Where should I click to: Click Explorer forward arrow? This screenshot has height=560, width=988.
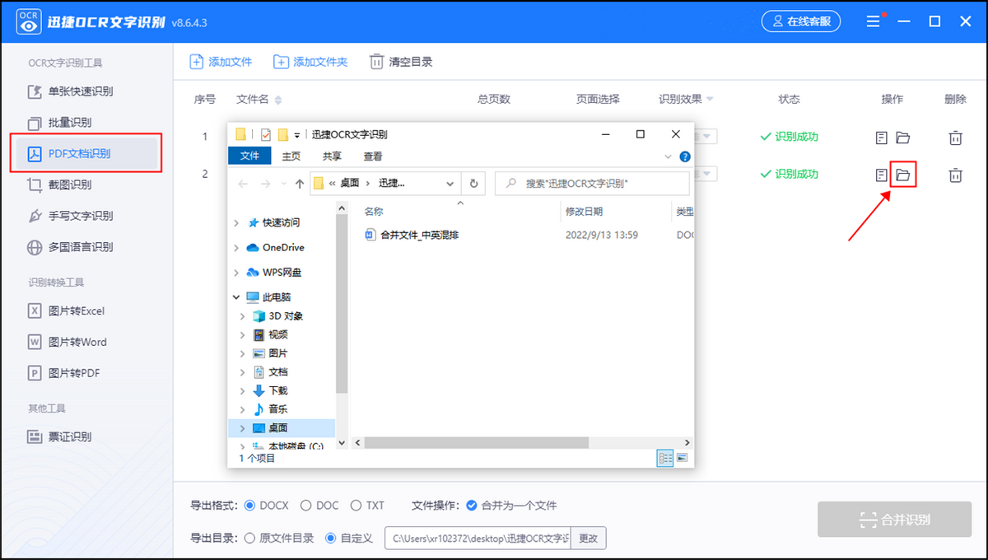[x=265, y=184]
